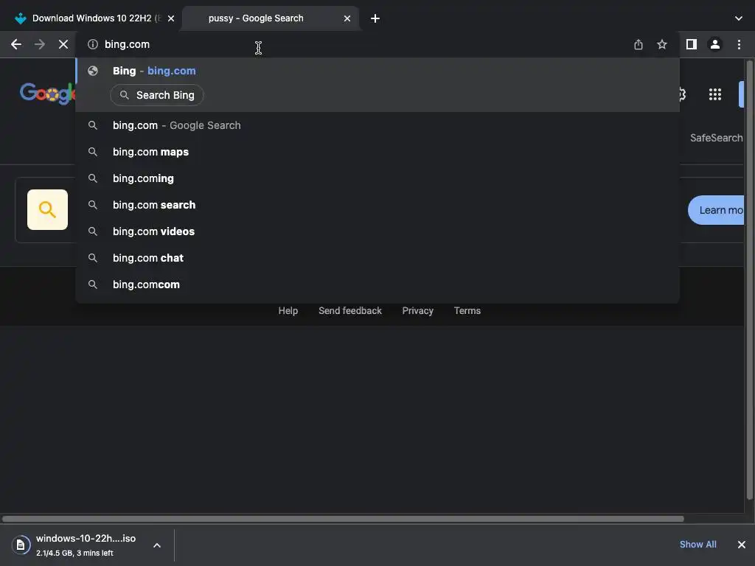Open Chrome's three-dot menu
This screenshot has height=566, width=755.
(x=739, y=44)
